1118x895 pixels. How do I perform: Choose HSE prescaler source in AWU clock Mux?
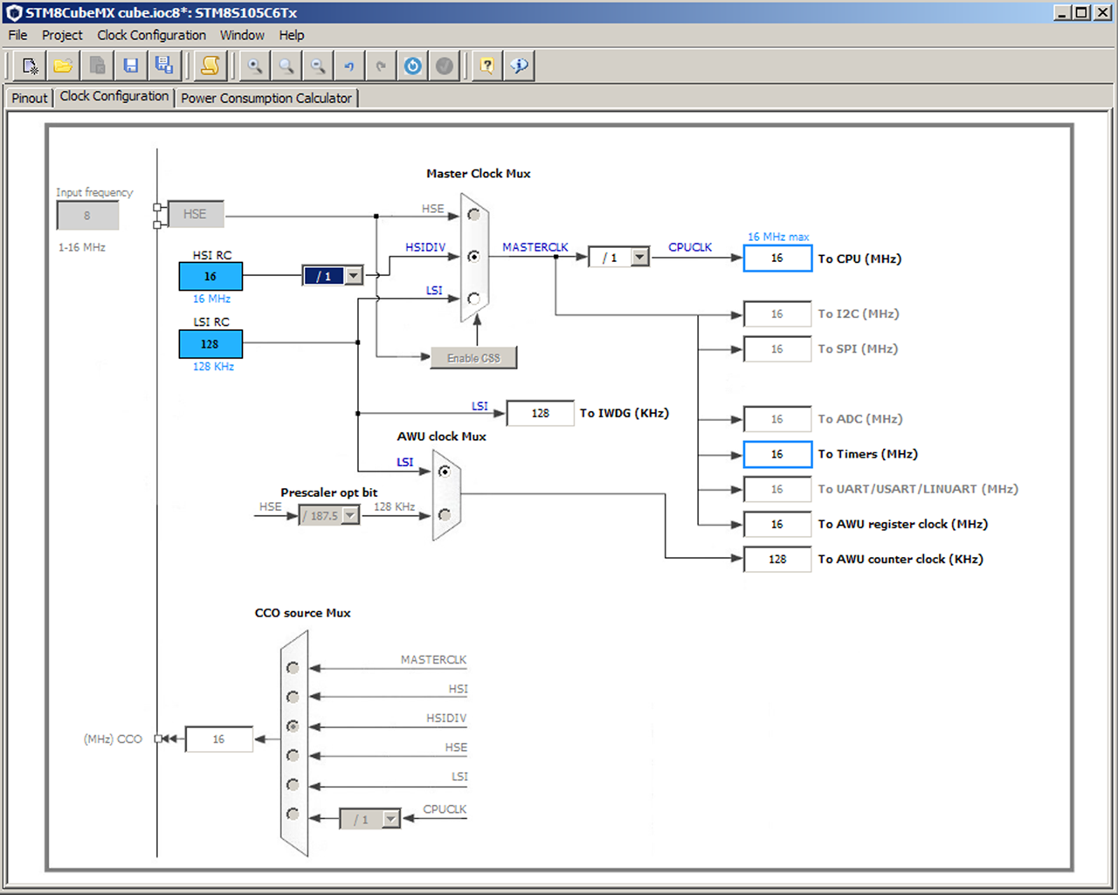click(x=445, y=515)
